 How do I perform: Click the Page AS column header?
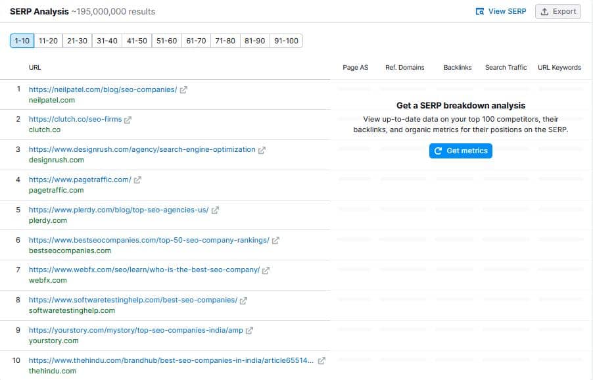[356, 67]
